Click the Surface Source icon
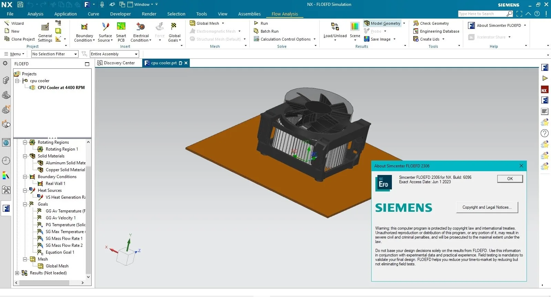The height and width of the screenshot is (297, 551). click(105, 27)
